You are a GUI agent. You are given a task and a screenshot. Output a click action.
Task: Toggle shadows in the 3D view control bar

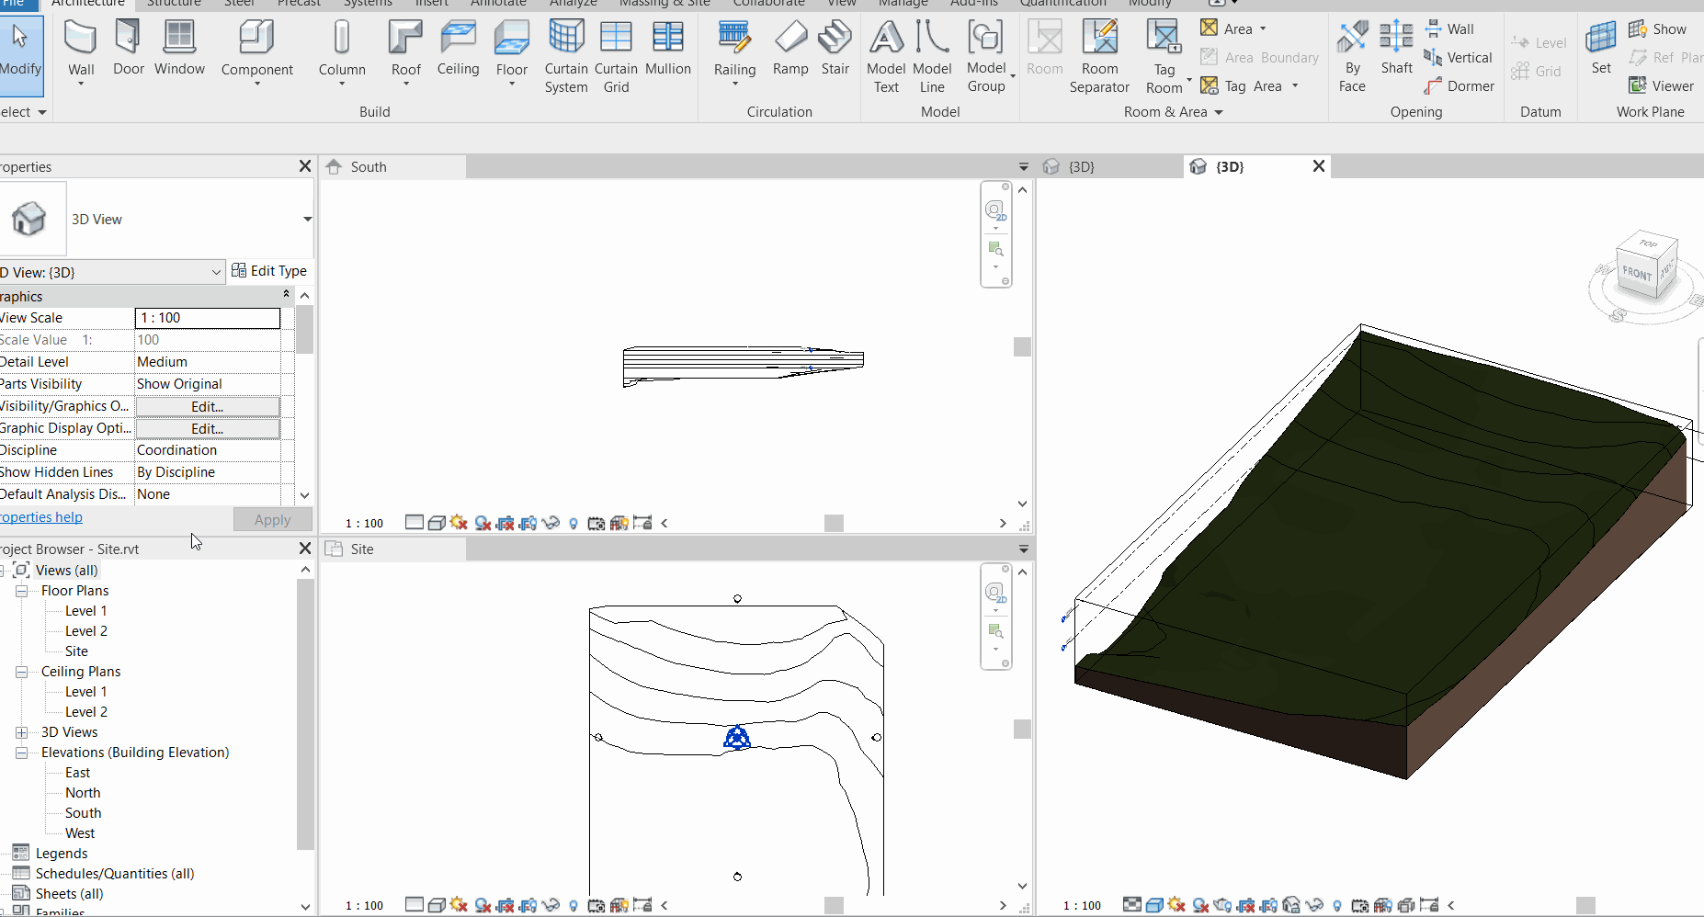1199,905
